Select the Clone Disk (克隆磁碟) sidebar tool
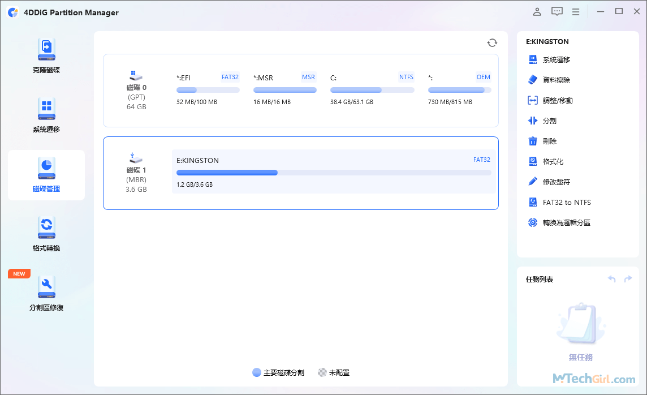 [46, 54]
